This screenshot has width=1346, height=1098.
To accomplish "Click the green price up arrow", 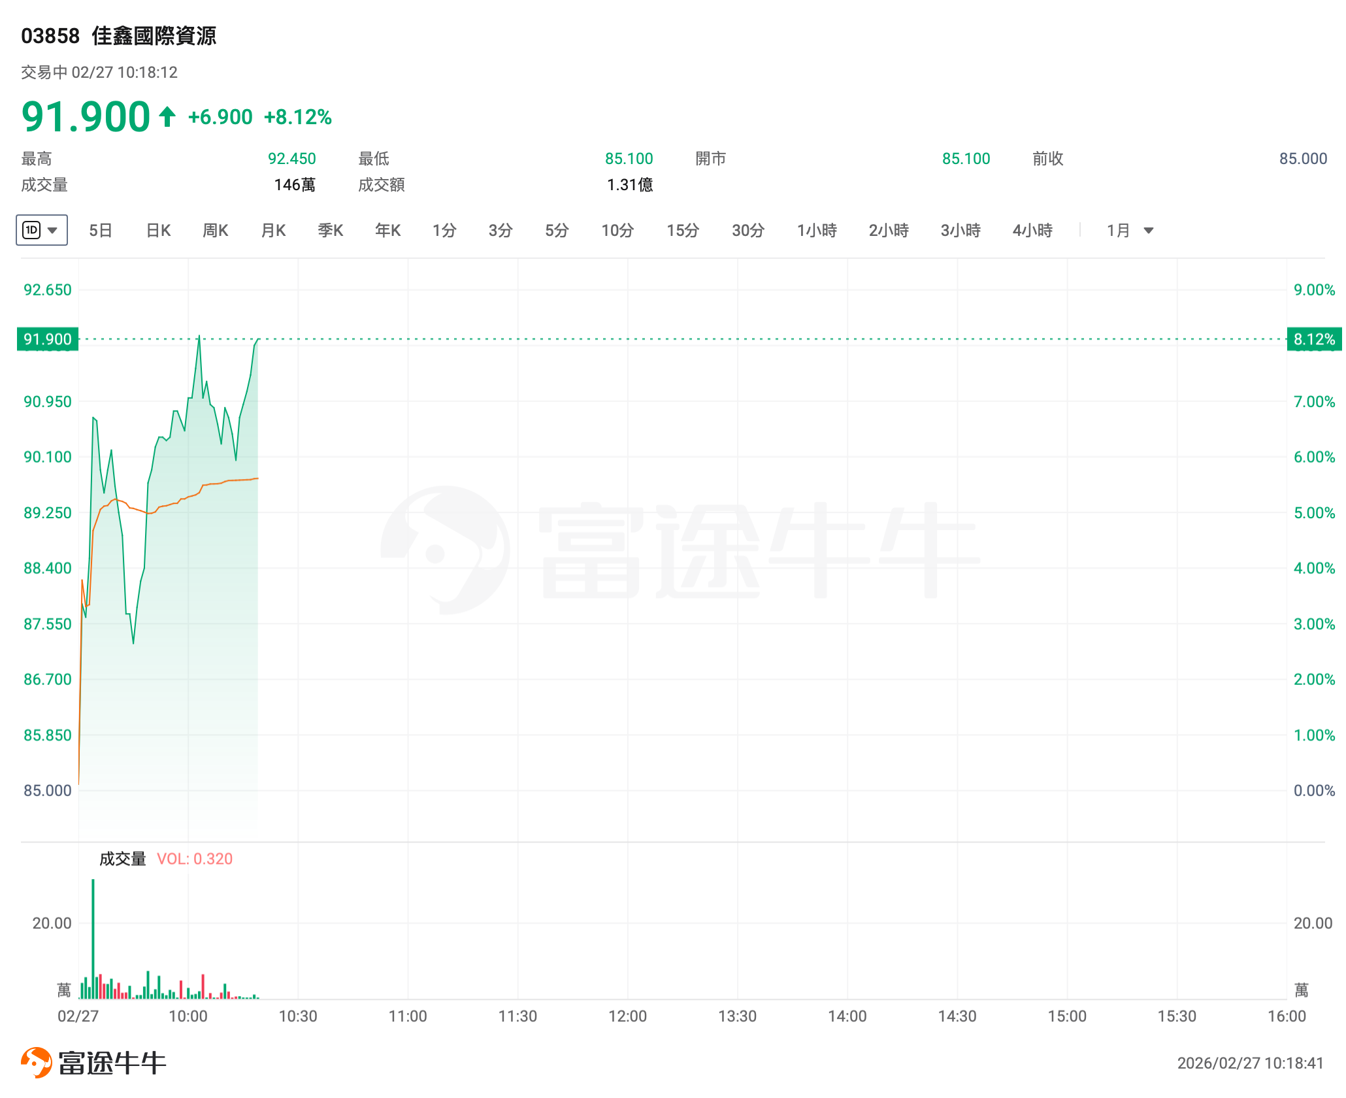I will pyautogui.click(x=167, y=117).
